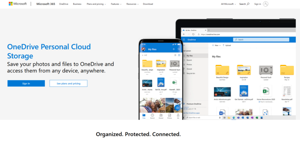The image size is (300, 141).
Task: Switch phone app to grid view icon
Action: tap(179, 55)
